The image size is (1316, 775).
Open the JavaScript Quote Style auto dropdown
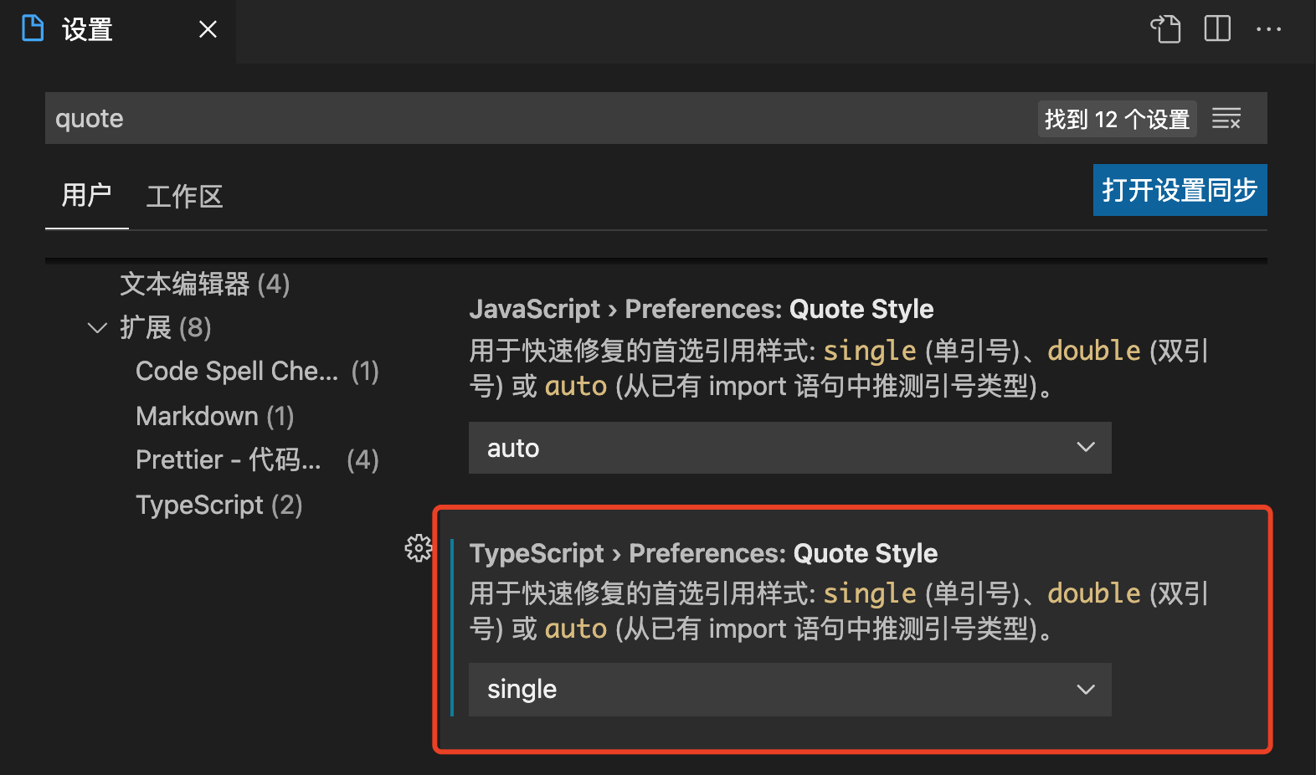pos(789,448)
